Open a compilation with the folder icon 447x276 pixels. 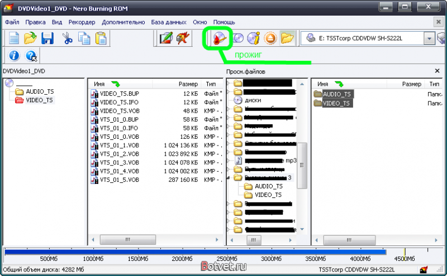coord(30,38)
